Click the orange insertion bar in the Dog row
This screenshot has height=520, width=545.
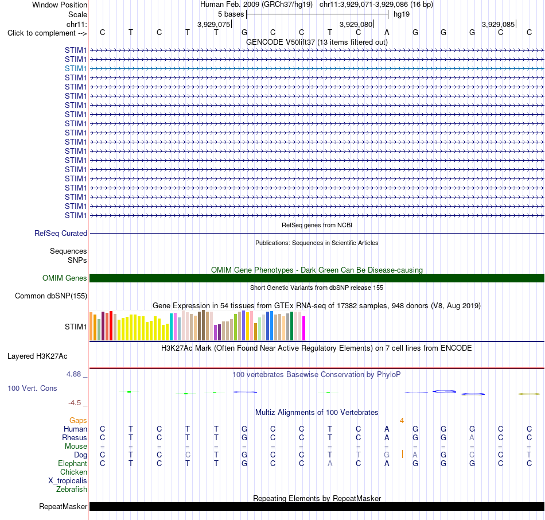tap(402, 454)
